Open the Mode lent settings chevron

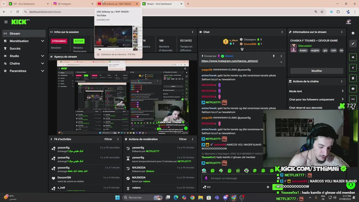coord(342,91)
